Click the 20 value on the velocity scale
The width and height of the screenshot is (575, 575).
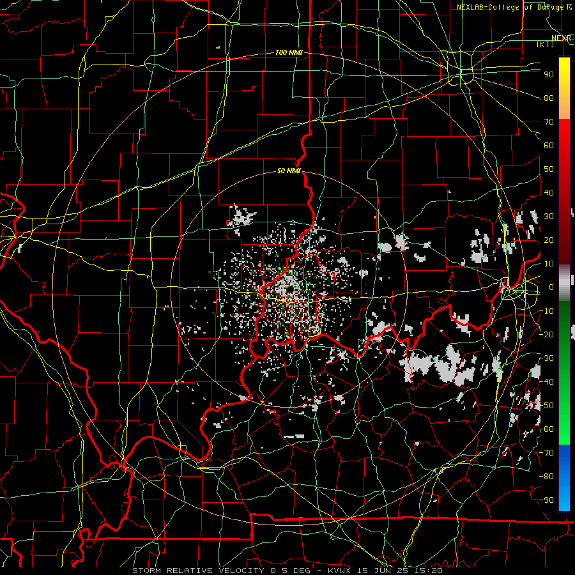tap(549, 240)
